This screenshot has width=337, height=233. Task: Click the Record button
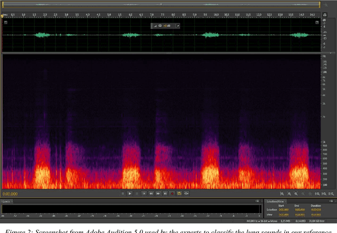pyautogui.click(x=172, y=194)
